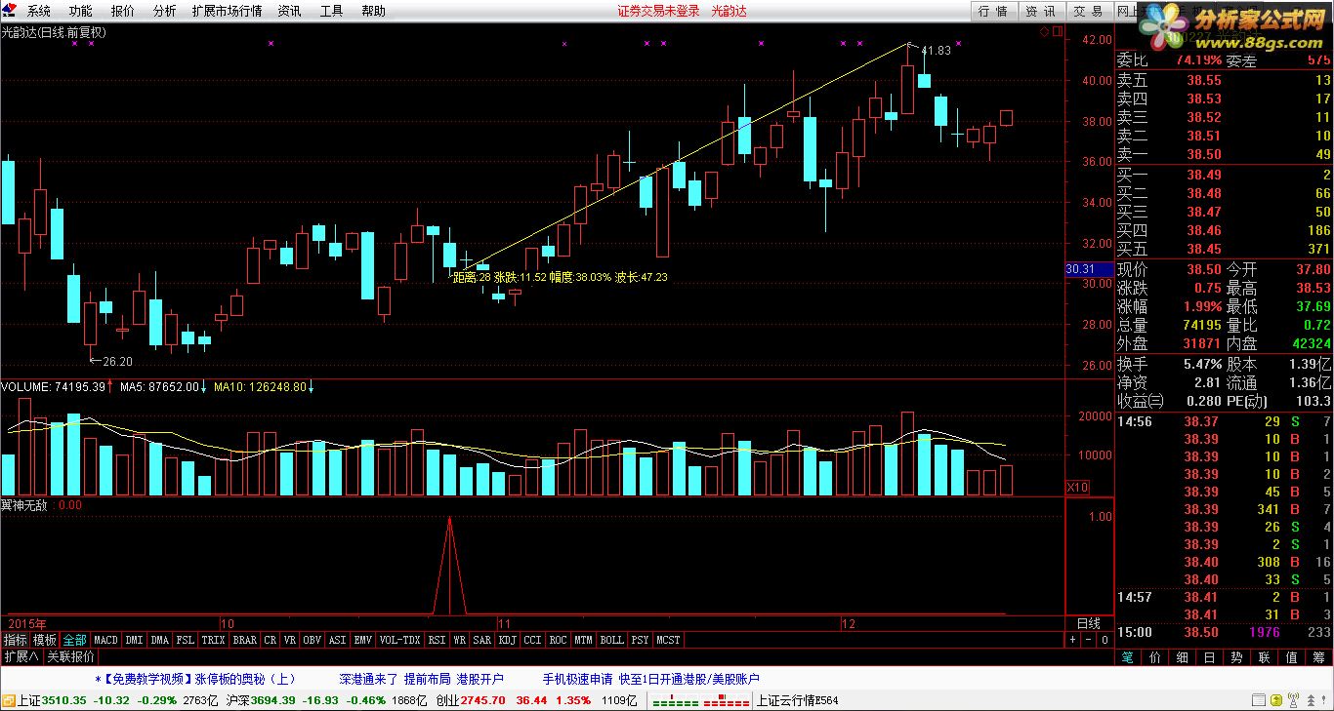
Task: Click the 交易 button at top right
Action: [x=1088, y=11]
